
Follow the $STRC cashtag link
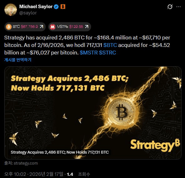coord(107,53)
